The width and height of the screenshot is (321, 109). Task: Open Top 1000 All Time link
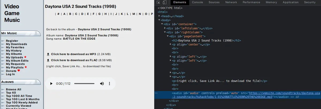pyautogui.click(x=19, y=96)
